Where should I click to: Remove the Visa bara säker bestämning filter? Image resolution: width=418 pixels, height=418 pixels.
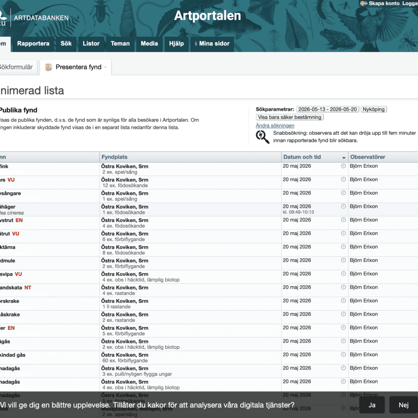(289, 117)
